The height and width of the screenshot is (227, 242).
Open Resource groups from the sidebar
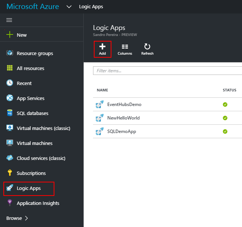pos(35,53)
